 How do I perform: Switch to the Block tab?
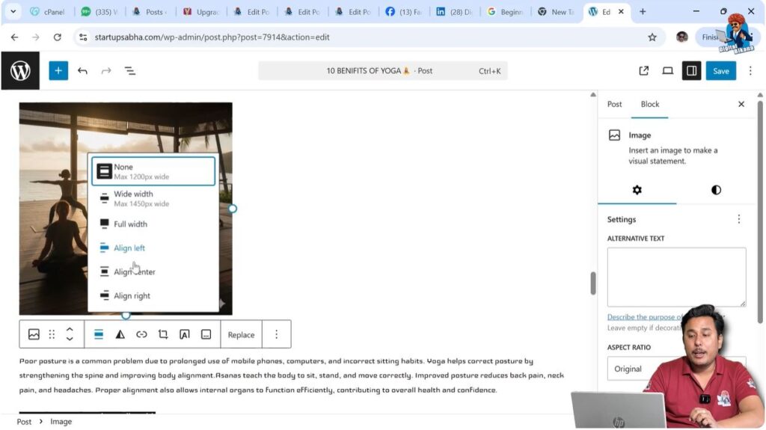pyautogui.click(x=650, y=104)
